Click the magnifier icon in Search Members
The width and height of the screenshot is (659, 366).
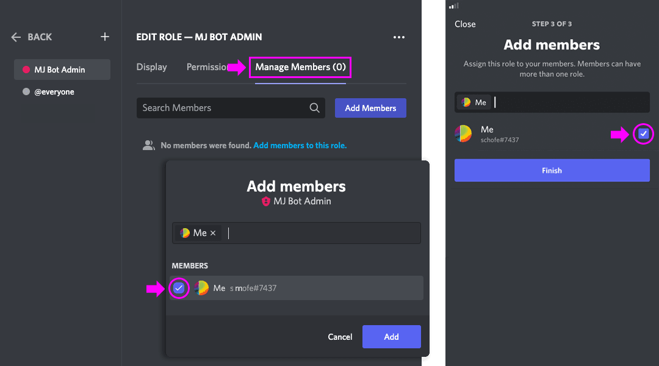click(x=314, y=108)
